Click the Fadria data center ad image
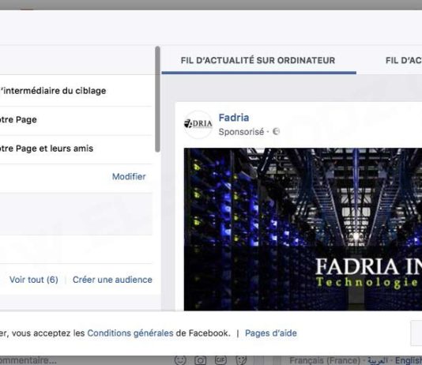The image size is (422, 365). pos(303,229)
